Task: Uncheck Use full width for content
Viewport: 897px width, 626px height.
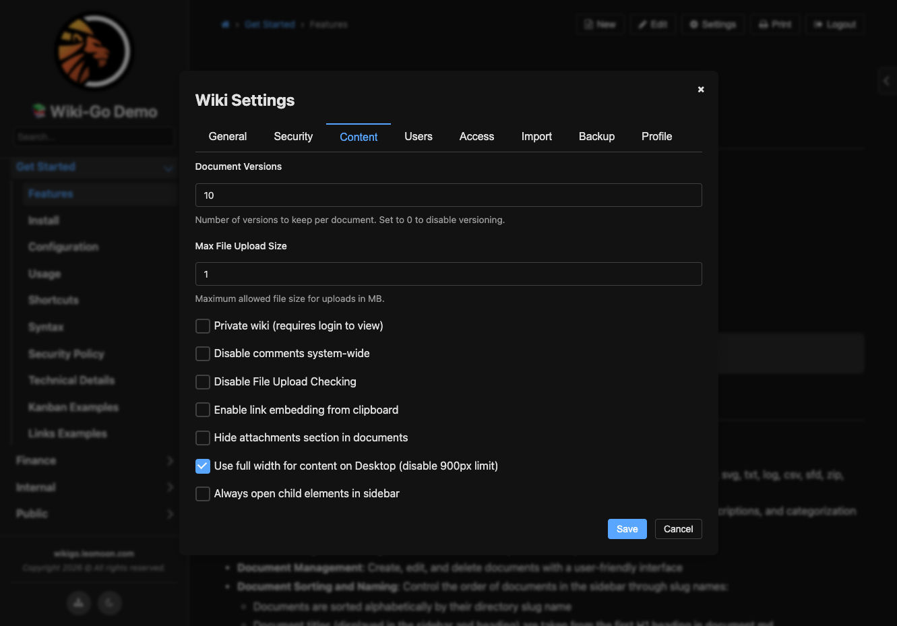Action: click(202, 466)
